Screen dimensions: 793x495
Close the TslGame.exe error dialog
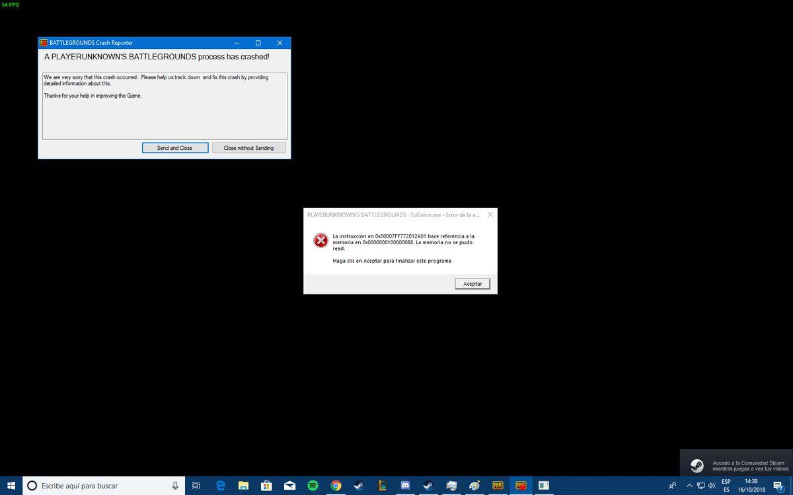tap(490, 214)
